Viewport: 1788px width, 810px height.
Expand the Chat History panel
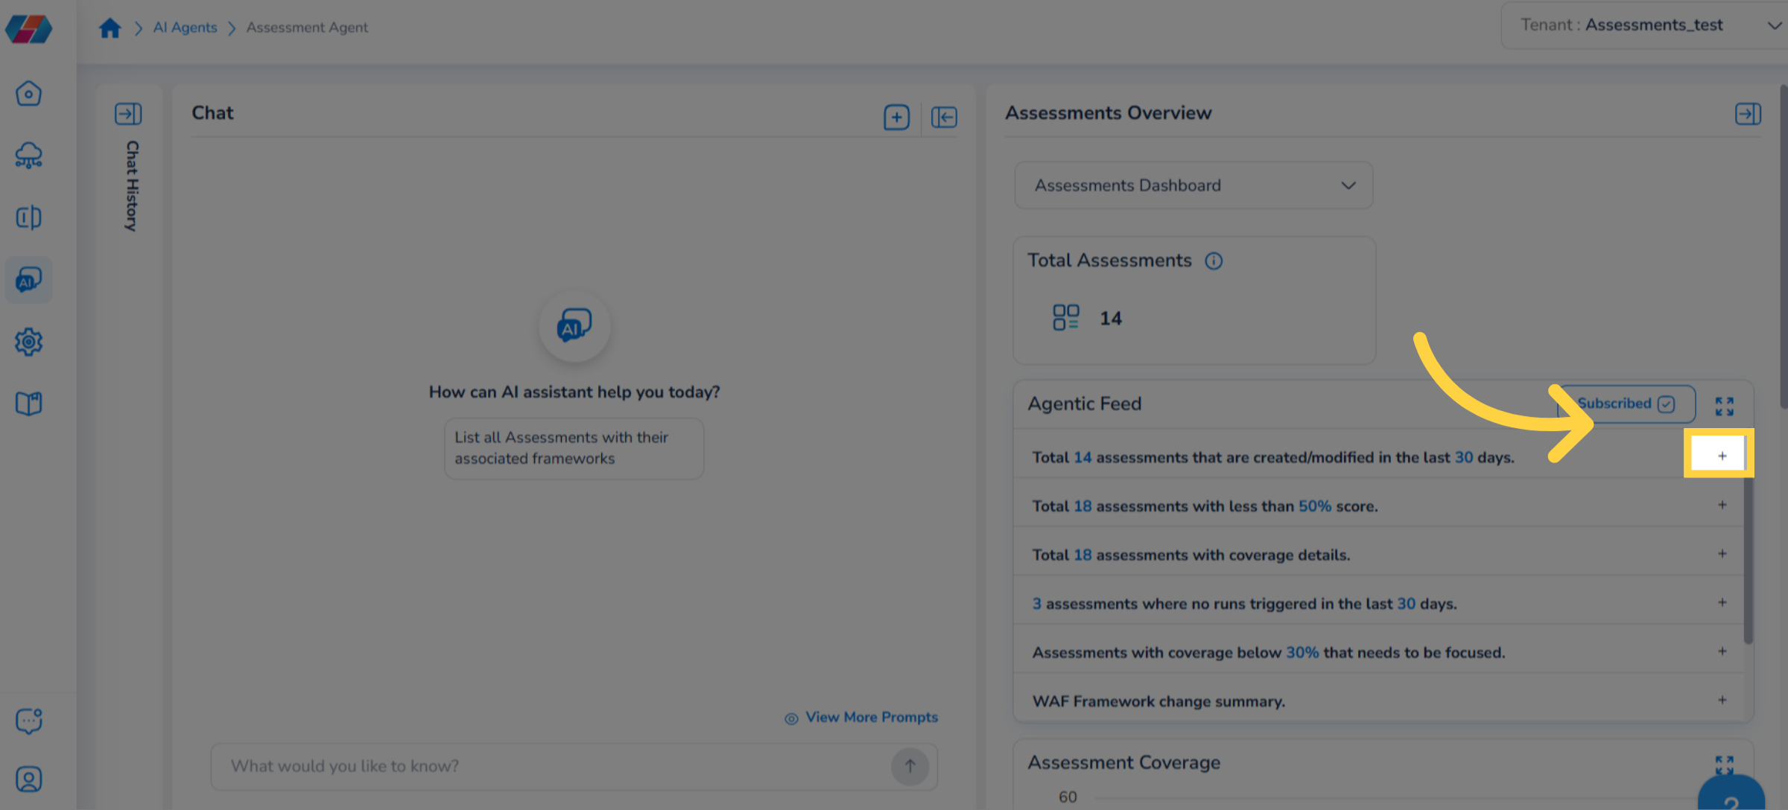pyautogui.click(x=128, y=114)
